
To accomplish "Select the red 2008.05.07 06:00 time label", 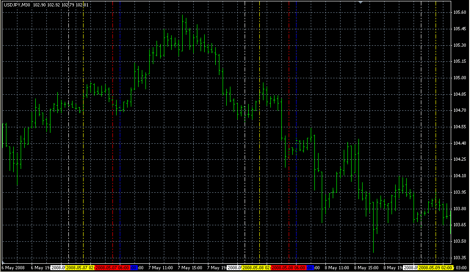I will tap(112, 267).
